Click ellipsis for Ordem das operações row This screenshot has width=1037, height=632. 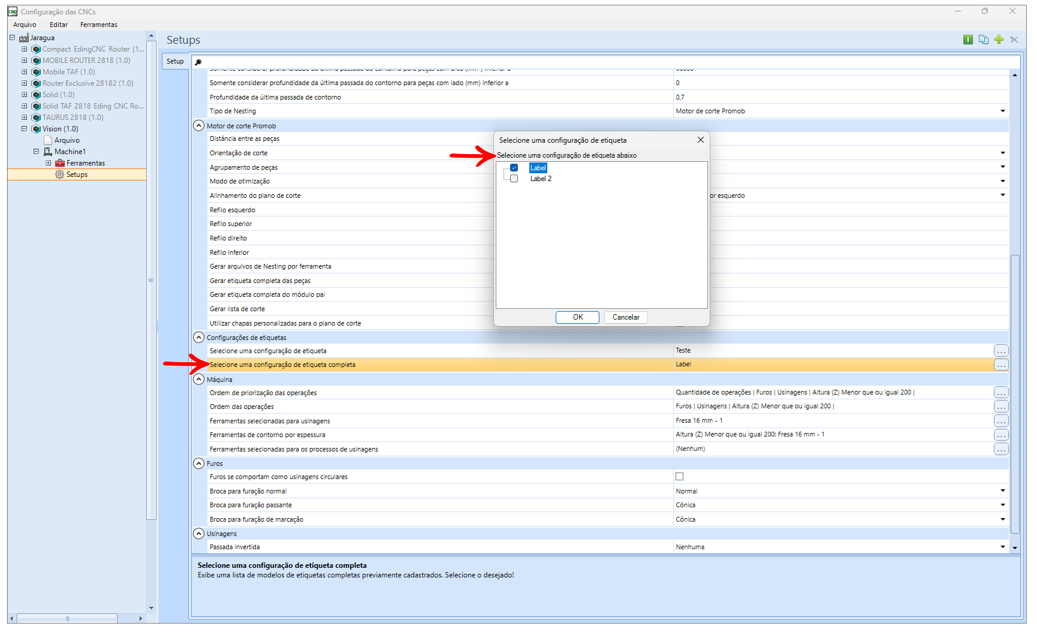tap(1001, 407)
